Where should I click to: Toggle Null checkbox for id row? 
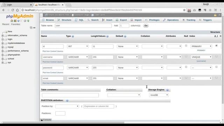coord(186,45)
